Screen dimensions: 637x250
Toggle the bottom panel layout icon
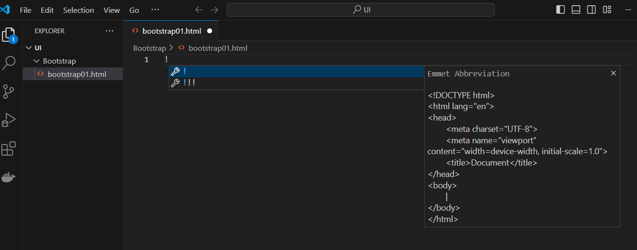[x=576, y=9]
